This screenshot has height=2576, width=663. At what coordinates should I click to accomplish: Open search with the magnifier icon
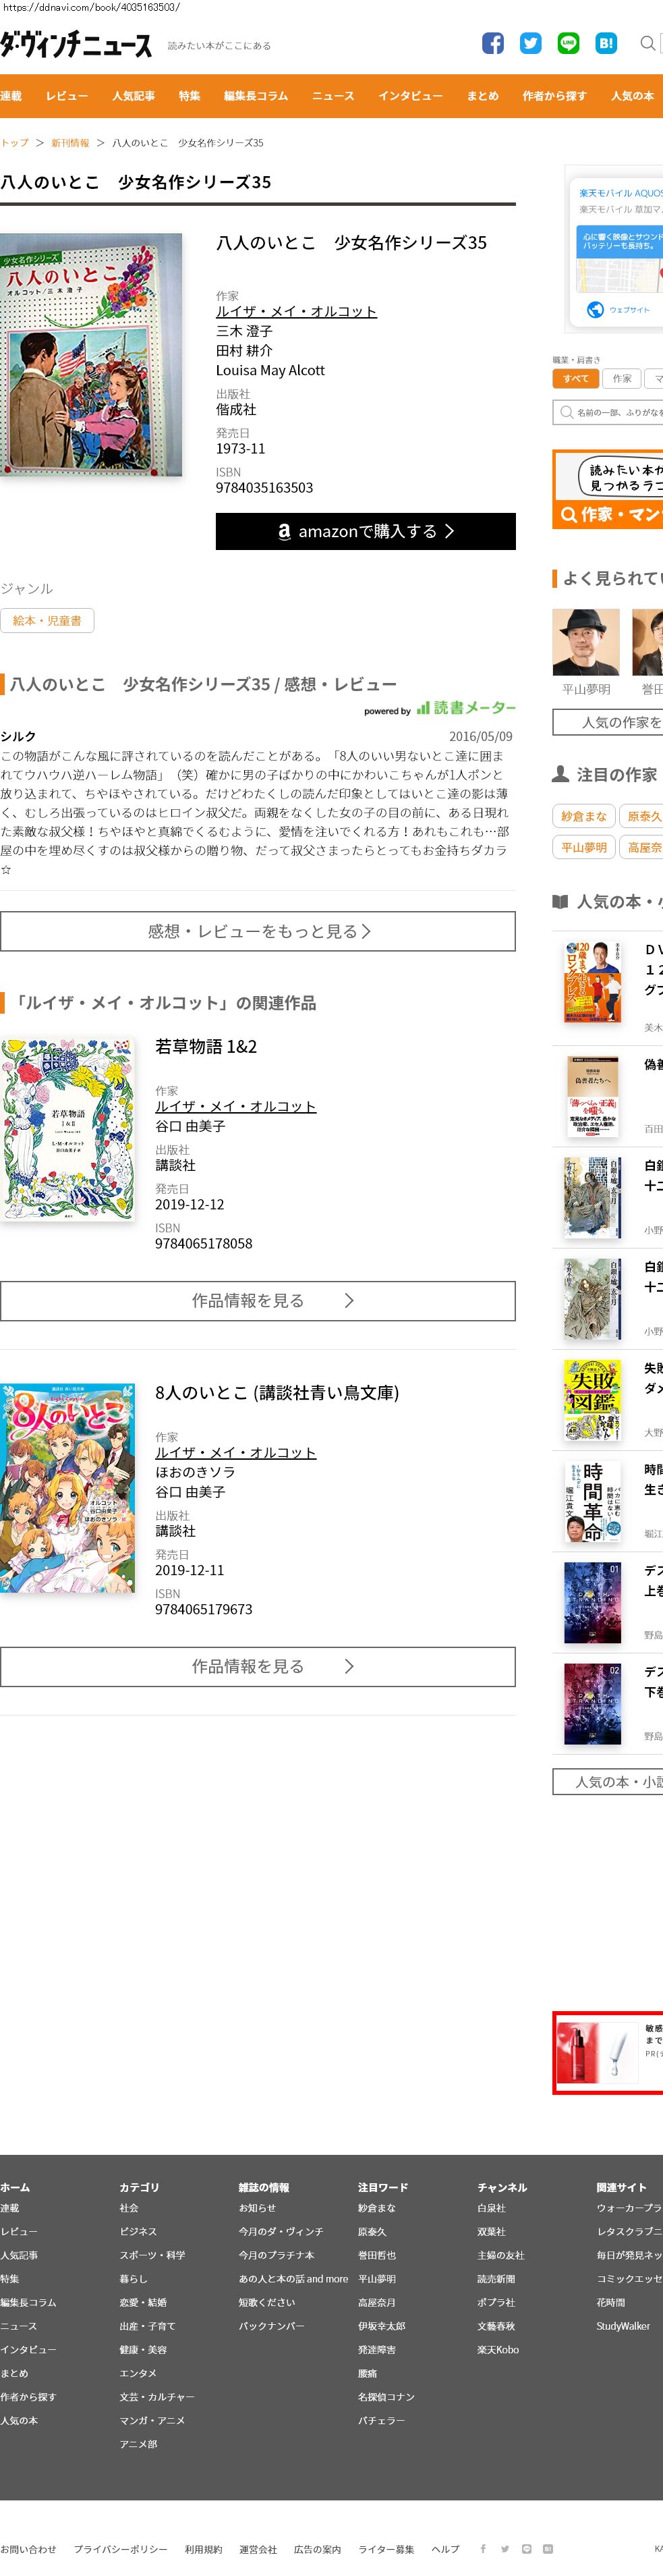point(648,43)
